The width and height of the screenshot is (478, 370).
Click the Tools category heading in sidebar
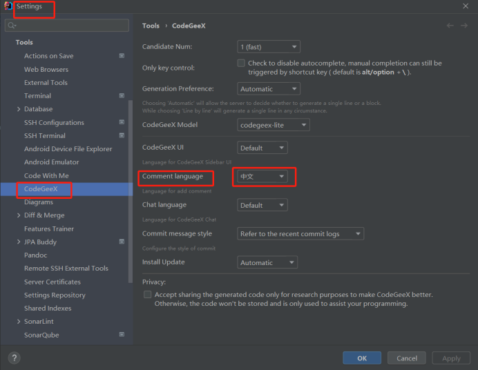pos(24,42)
